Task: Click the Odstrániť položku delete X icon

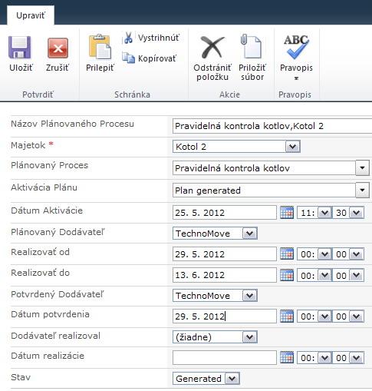Action: (x=212, y=48)
